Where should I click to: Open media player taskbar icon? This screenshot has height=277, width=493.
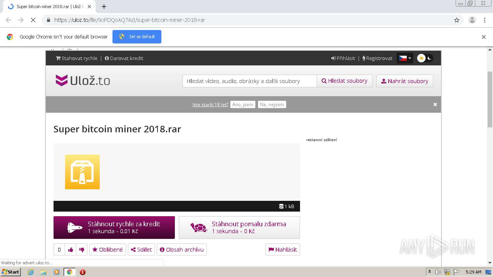click(57, 272)
